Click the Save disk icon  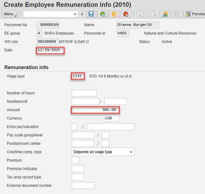[x=91, y=14]
